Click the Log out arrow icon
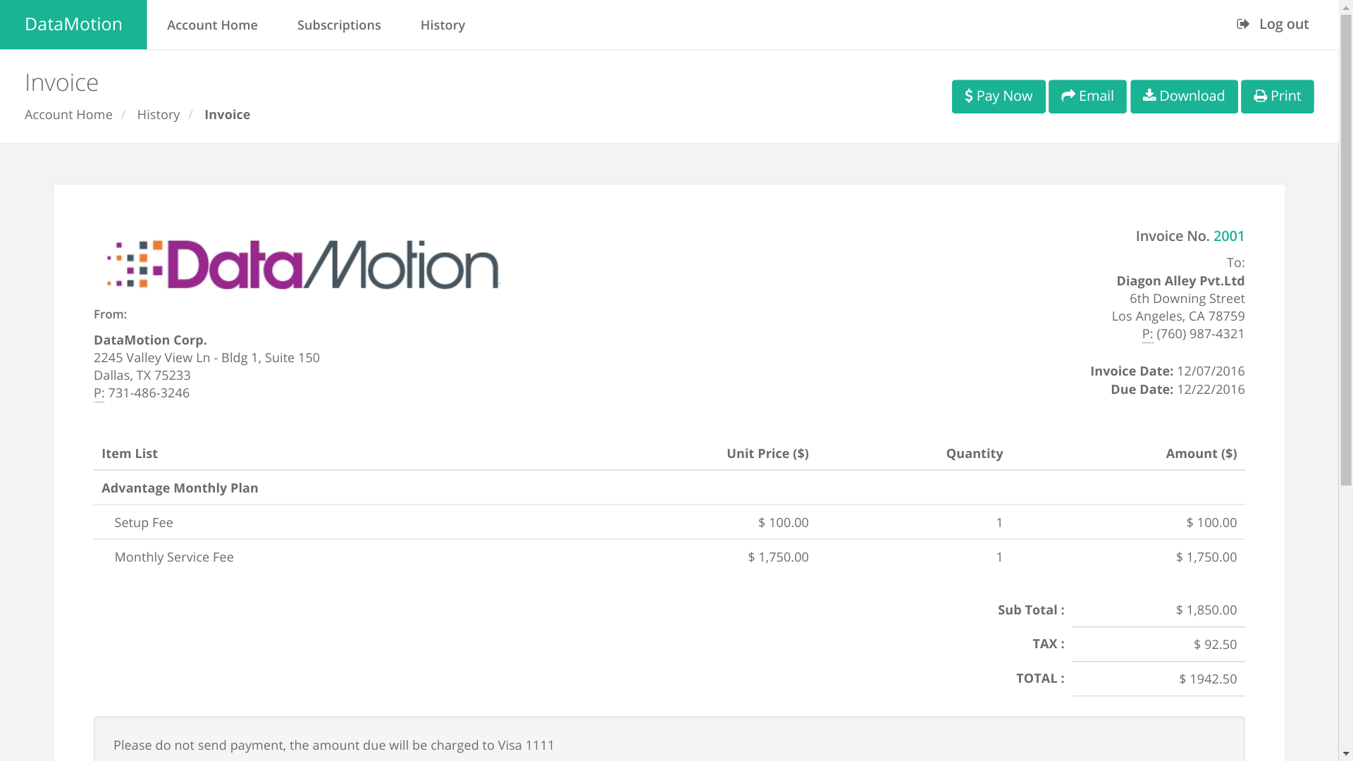 point(1243,24)
